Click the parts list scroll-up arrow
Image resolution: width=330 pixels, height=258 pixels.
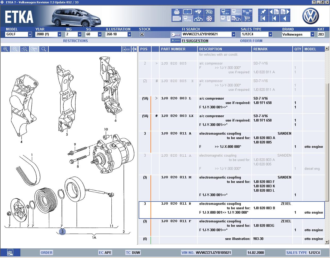click(x=327, y=48)
